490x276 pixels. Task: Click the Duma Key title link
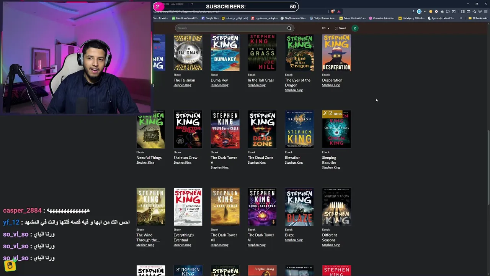tap(219, 80)
